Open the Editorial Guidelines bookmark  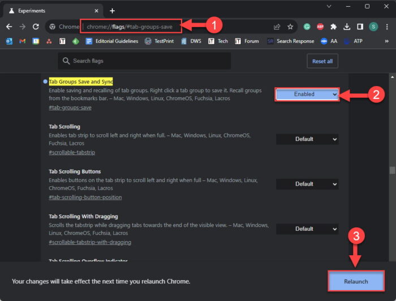point(112,41)
